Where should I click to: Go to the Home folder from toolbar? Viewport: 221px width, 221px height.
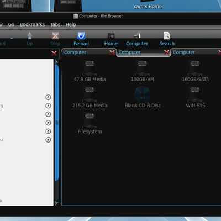111,39
